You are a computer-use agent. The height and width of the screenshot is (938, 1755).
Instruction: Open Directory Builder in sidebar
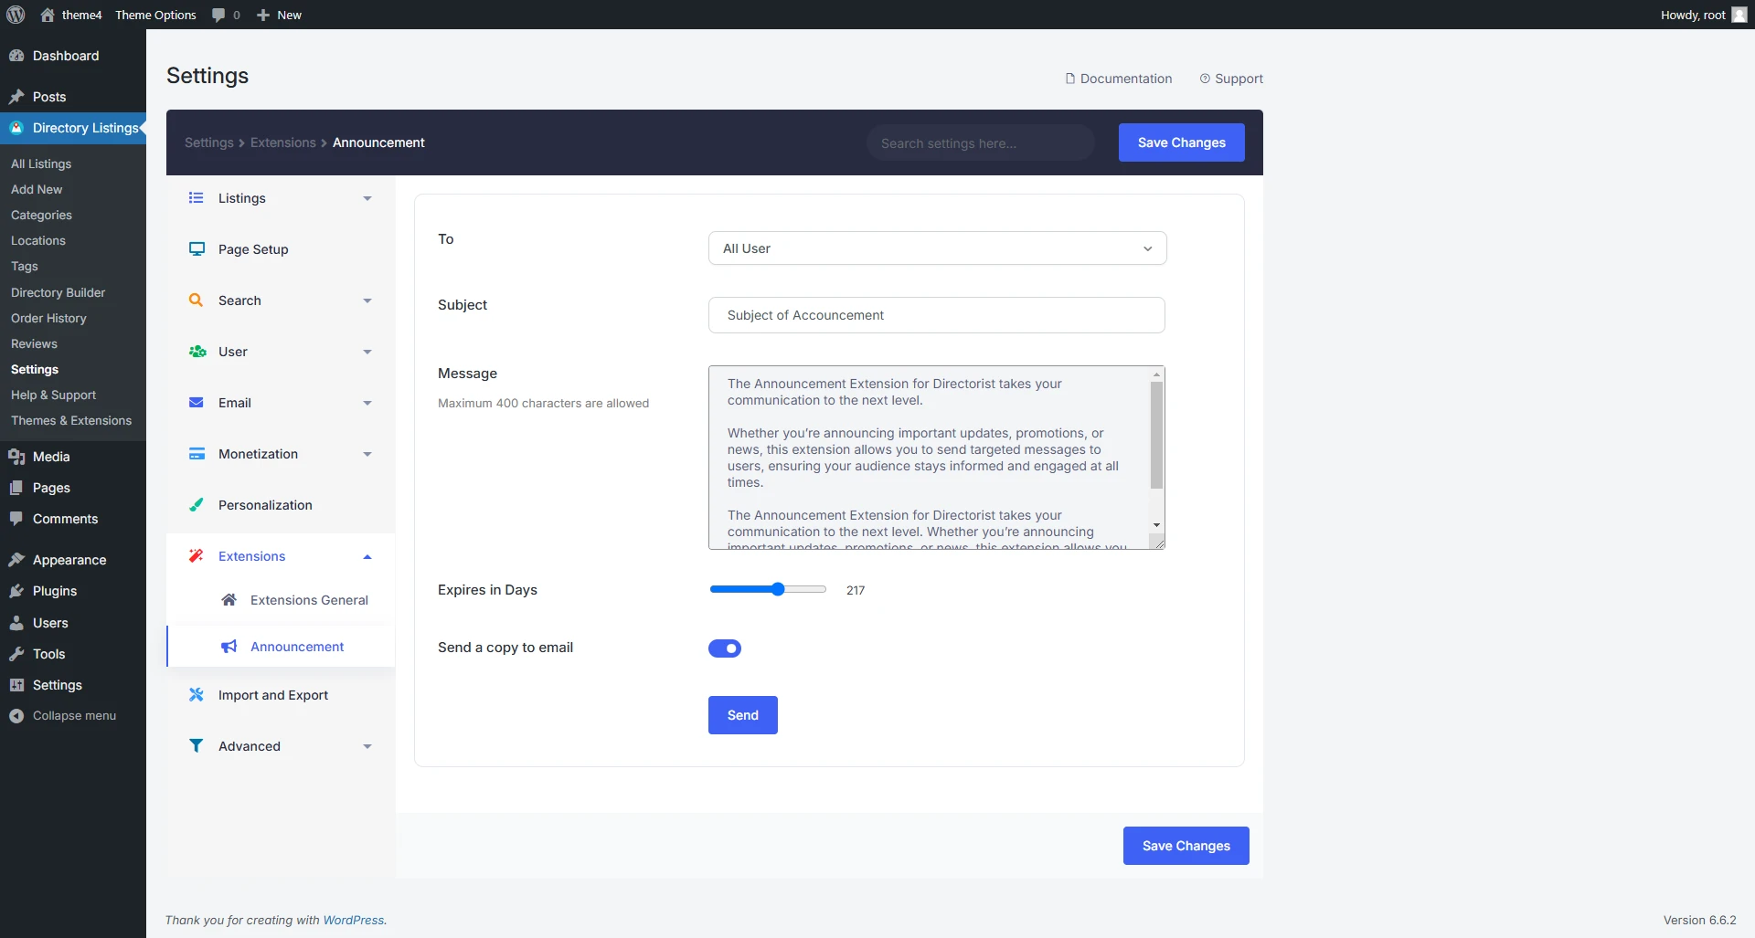pos(58,292)
